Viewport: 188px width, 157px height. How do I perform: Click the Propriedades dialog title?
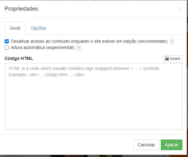(21, 9)
